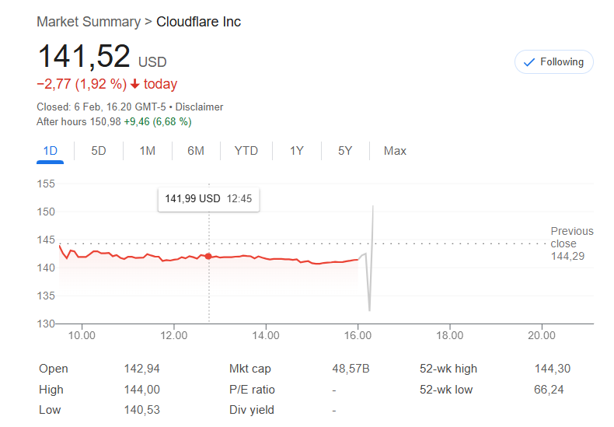The width and height of the screenshot is (614, 427).
Task: Click the Cloudflare Inc title
Action: click(x=199, y=22)
